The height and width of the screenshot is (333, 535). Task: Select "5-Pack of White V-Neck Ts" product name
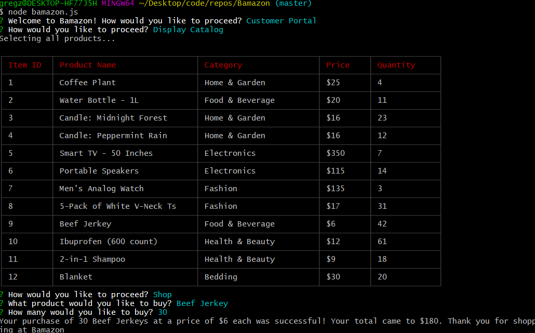click(x=118, y=206)
